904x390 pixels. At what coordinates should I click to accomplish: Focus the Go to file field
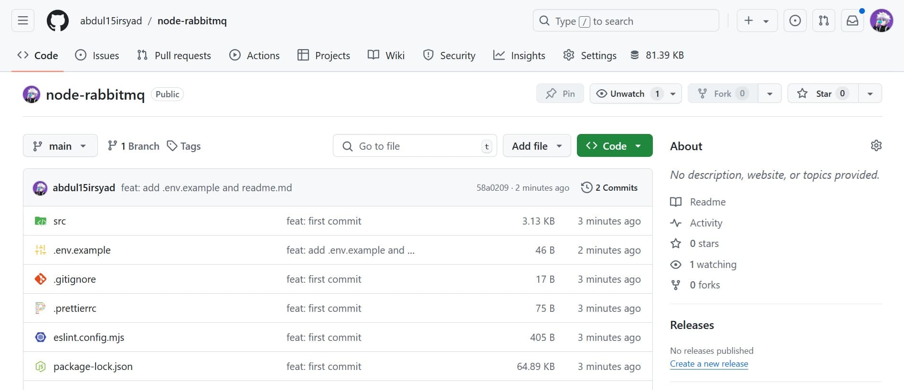(x=415, y=146)
